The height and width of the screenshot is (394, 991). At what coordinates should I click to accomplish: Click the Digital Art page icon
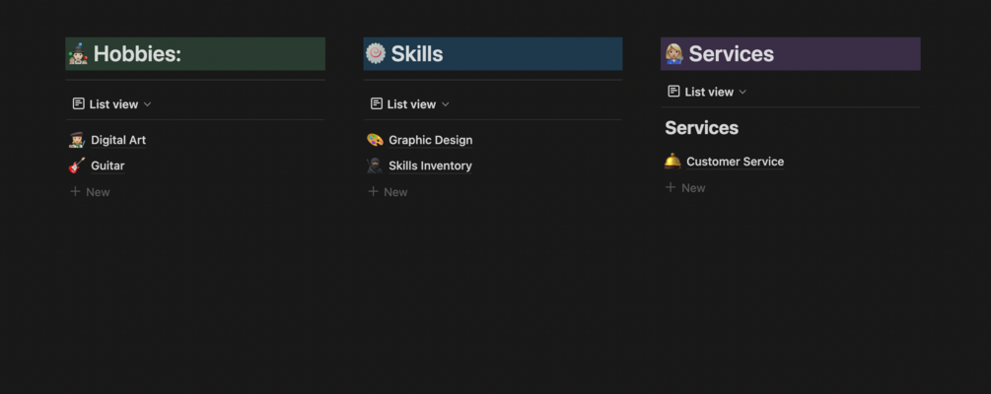click(77, 140)
